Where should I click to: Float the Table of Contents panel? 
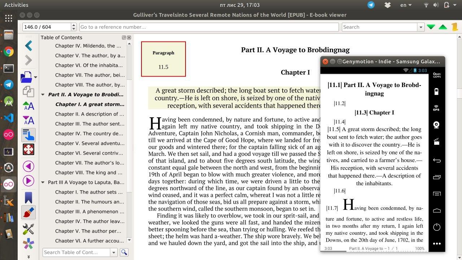[124, 38]
